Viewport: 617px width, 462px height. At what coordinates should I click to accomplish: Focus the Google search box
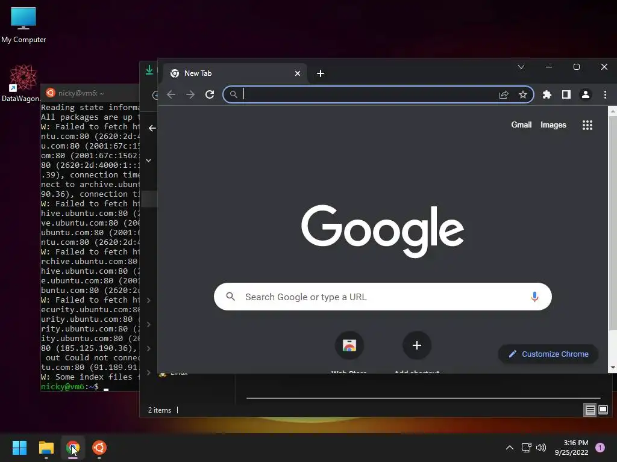click(x=383, y=297)
